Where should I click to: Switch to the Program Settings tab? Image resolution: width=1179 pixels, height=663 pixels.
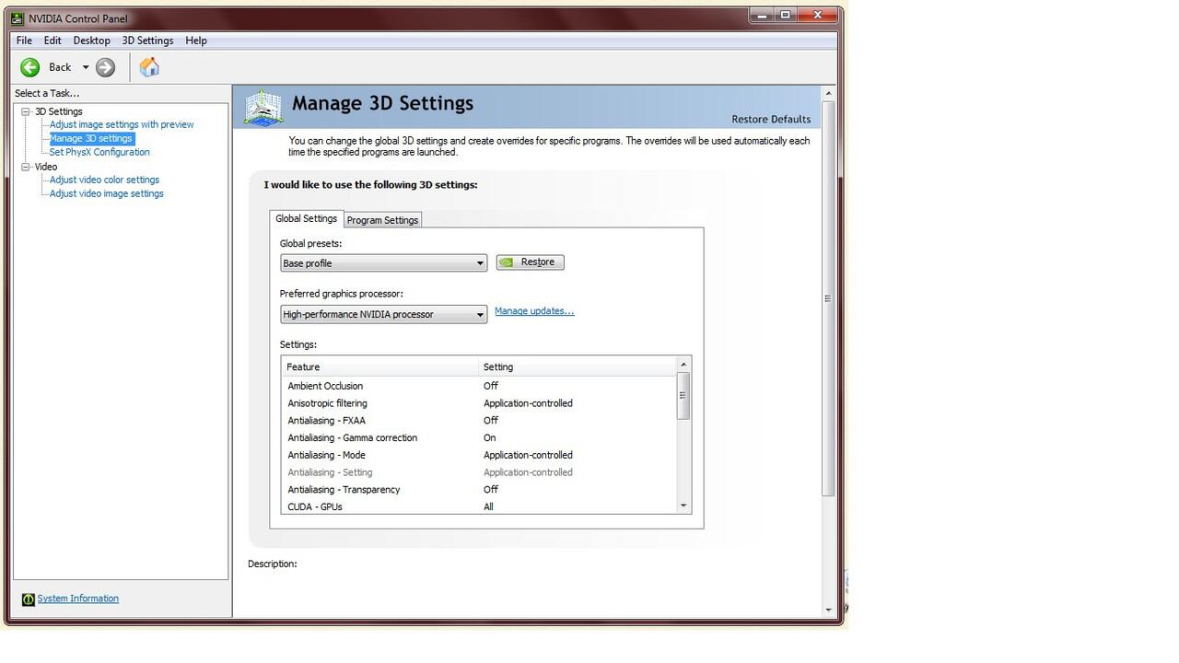pyautogui.click(x=382, y=220)
